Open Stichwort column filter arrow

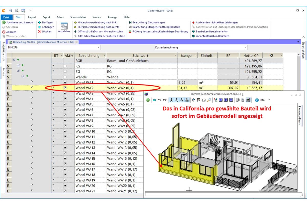[176, 55]
